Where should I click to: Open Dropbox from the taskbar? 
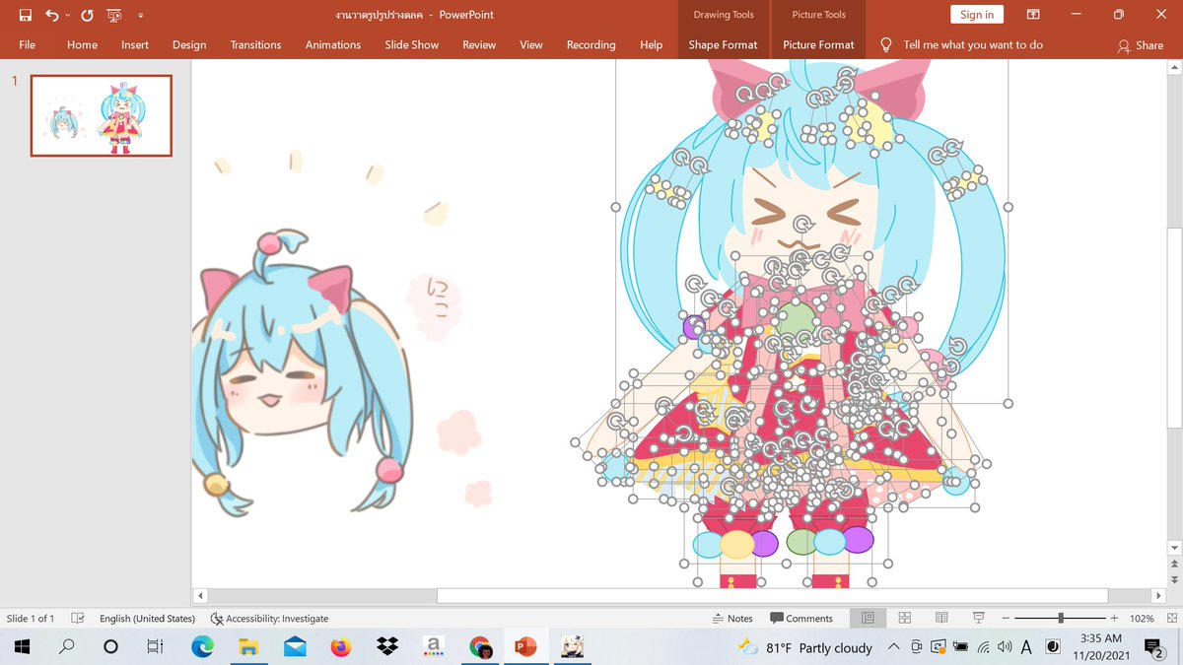[387, 647]
